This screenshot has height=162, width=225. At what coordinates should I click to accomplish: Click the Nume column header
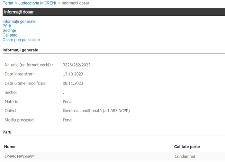[10, 147]
